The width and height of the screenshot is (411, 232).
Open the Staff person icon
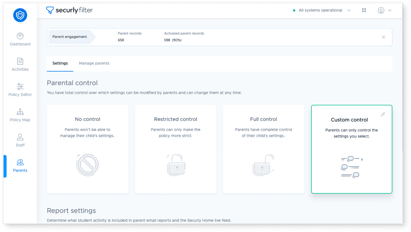tap(20, 137)
